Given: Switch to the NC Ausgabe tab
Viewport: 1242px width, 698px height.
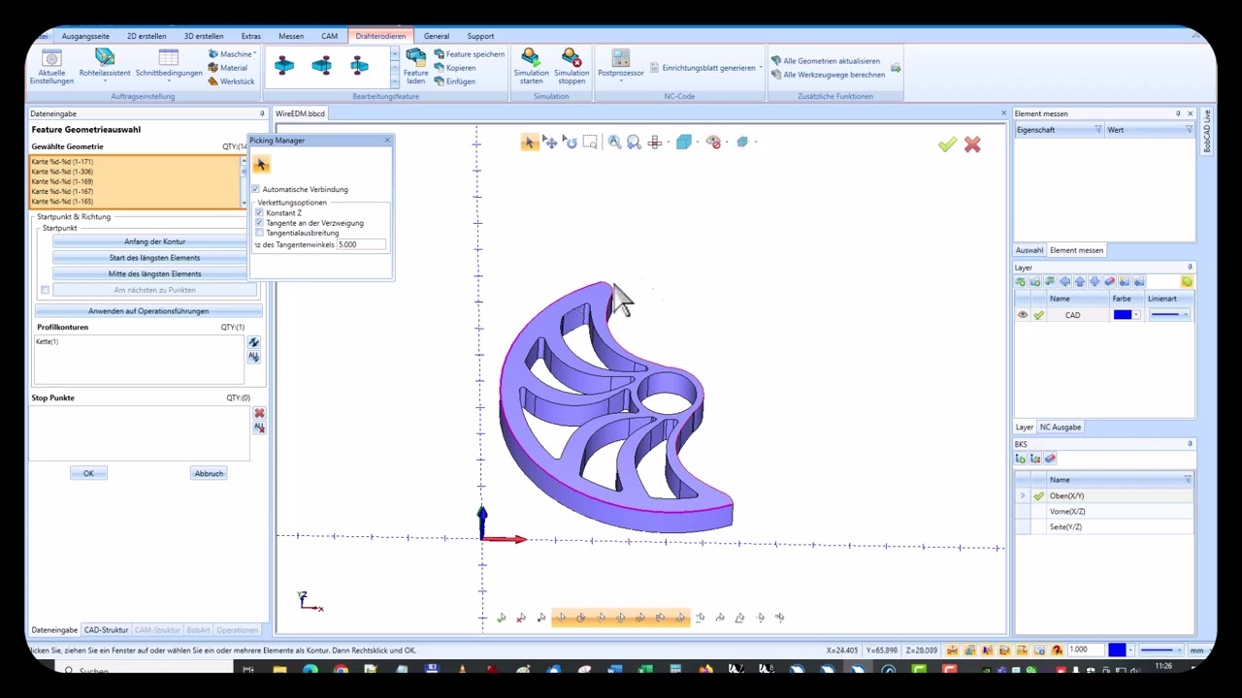Looking at the screenshot, I should click(x=1061, y=428).
